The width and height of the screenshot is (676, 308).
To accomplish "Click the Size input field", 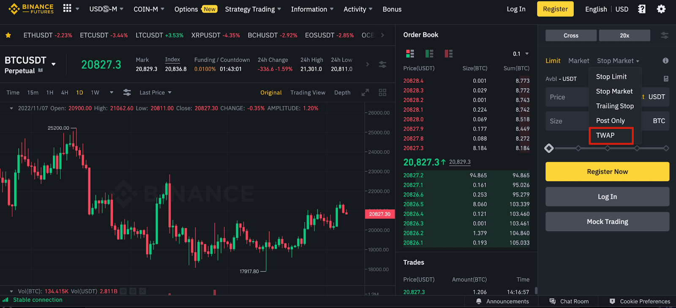I will tap(607, 121).
